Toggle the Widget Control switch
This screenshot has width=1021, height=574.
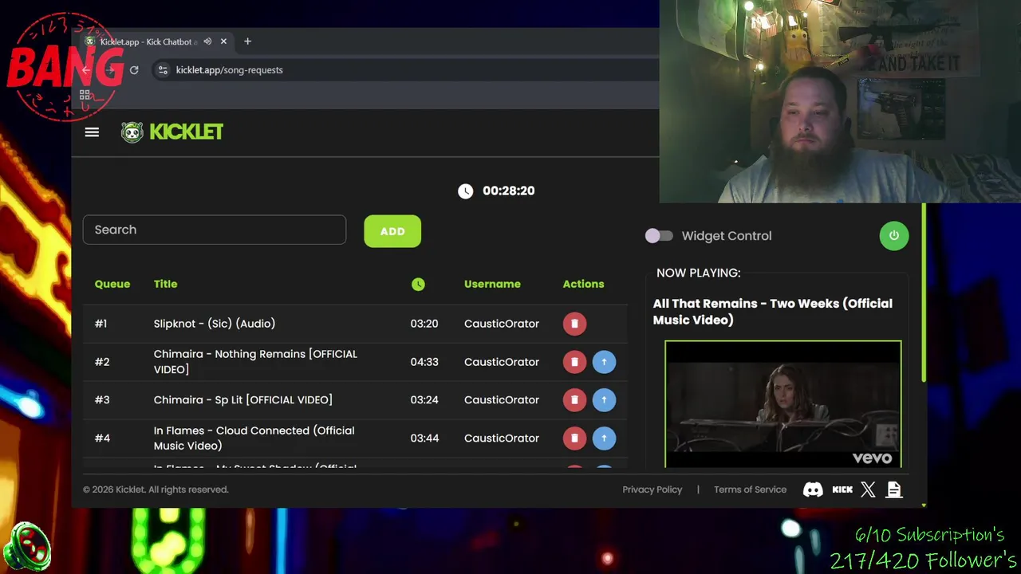(x=659, y=236)
